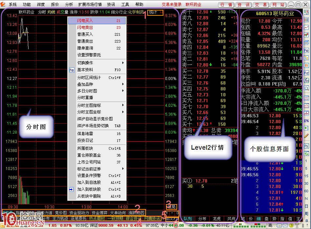Click 普通卖出 menu entry
This screenshot has width=311, height=229.
pyautogui.click(x=97, y=41)
